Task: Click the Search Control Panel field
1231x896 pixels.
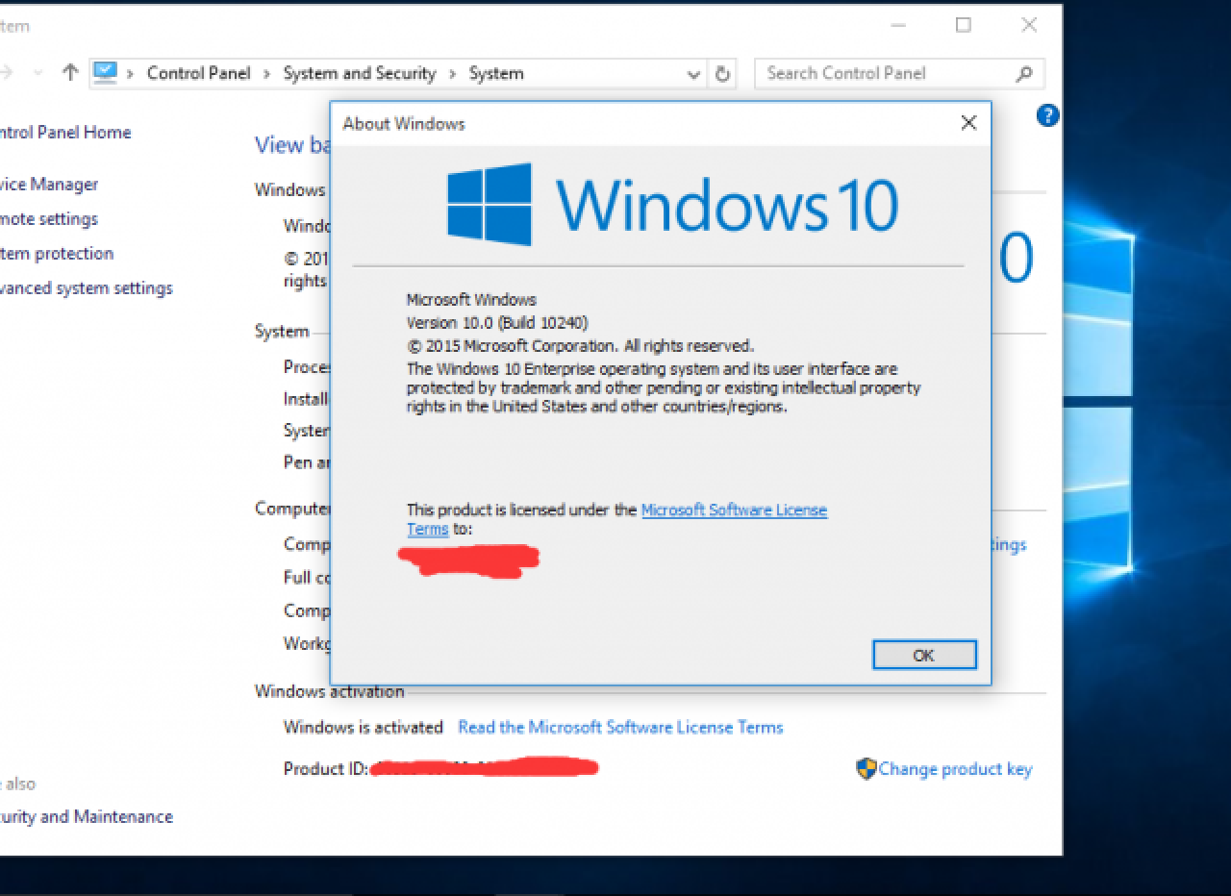Action: (899, 73)
